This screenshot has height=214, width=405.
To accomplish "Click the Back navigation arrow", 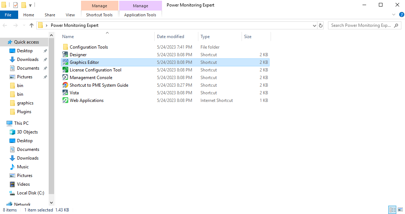I will pyautogui.click(x=5, y=25).
